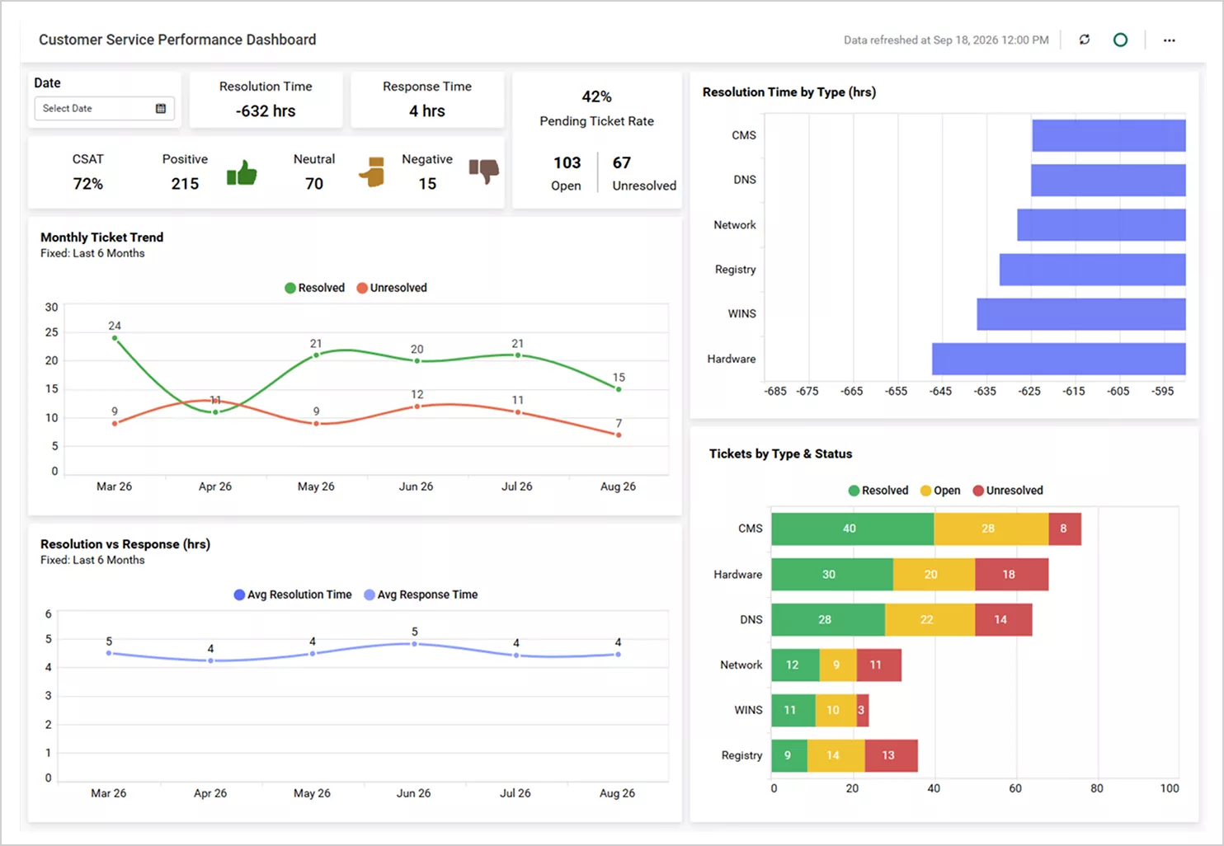Click the Hardware Unresolved segment showing 18
The height and width of the screenshot is (846, 1224).
pos(1012,575)
